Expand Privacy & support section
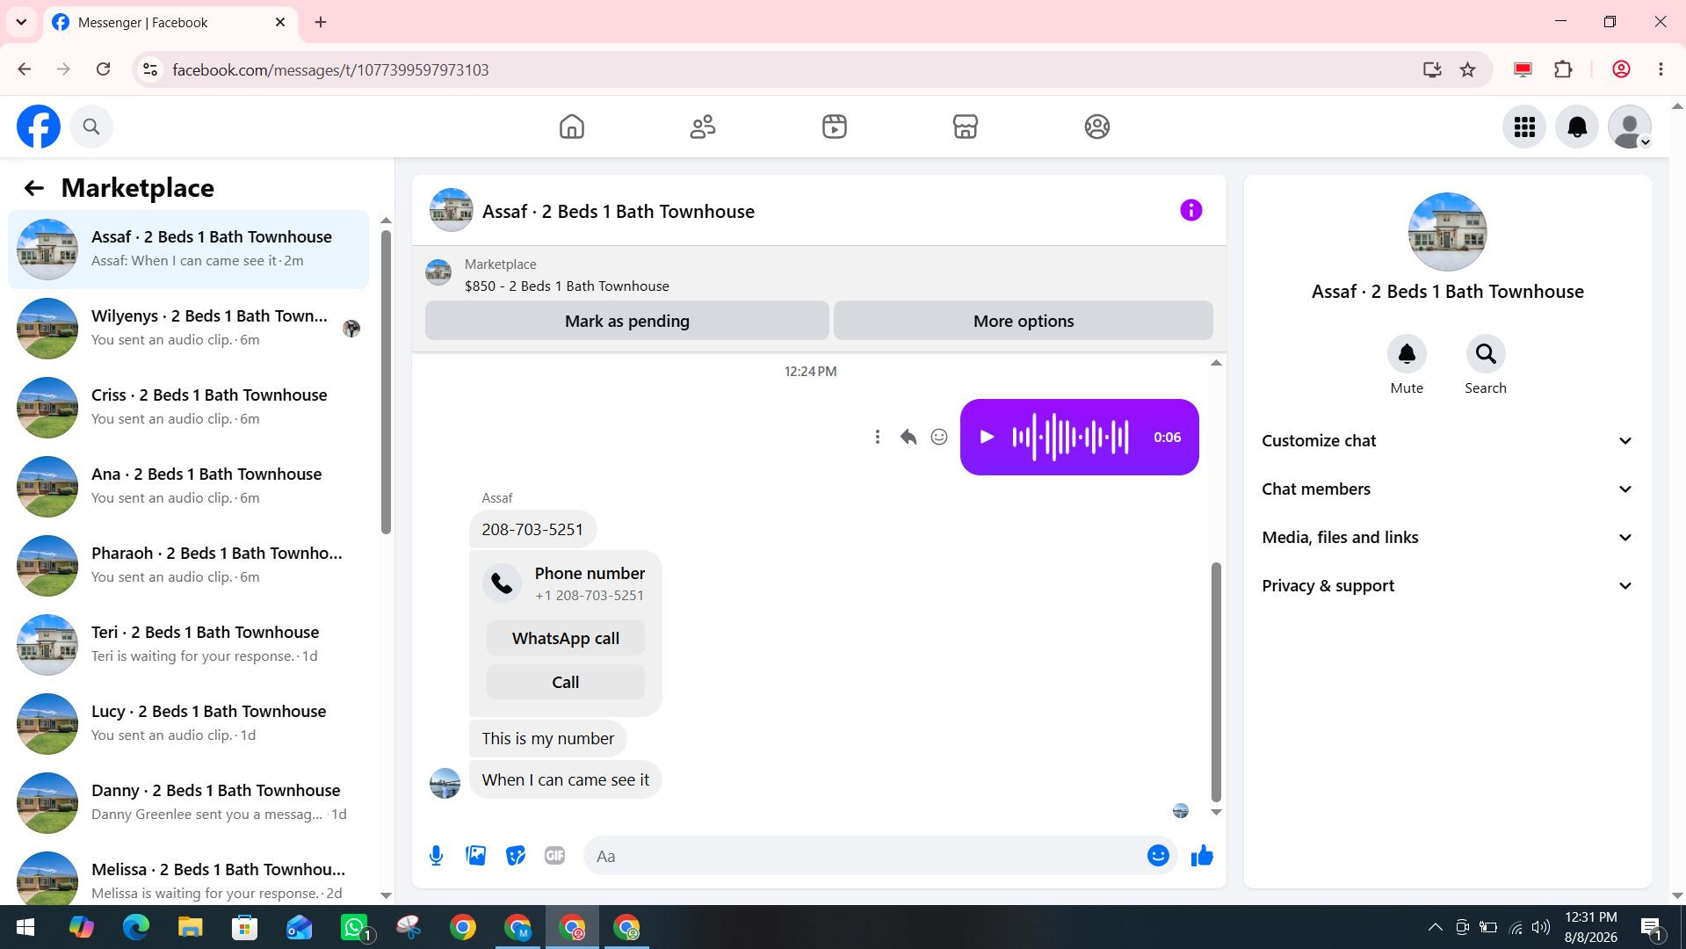 point(1447,586)
